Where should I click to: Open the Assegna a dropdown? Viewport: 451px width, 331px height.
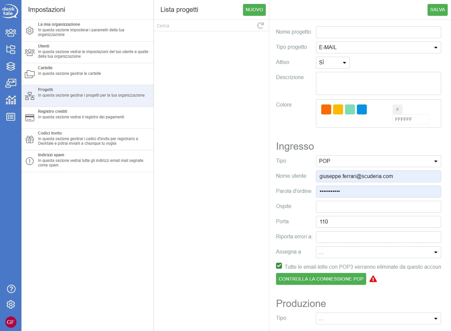[x=378, y=252]
